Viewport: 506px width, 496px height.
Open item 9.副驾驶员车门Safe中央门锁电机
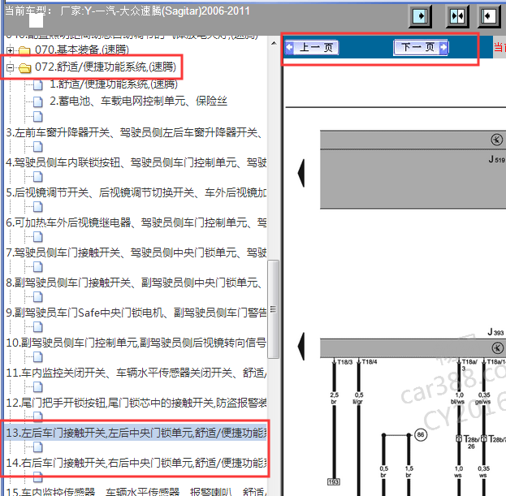tap(136, 313)
